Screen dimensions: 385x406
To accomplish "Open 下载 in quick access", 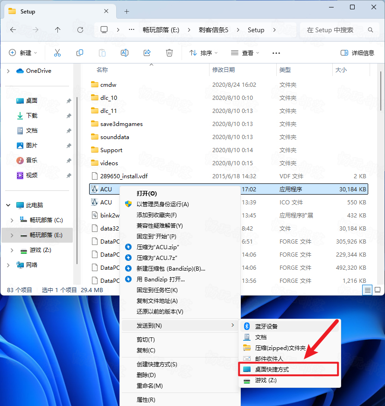I will pyautogui.click(x=32, y=115).
